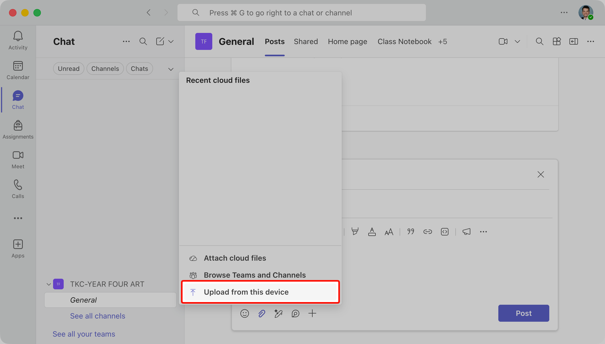Click the search bar at top

point(302,12)
